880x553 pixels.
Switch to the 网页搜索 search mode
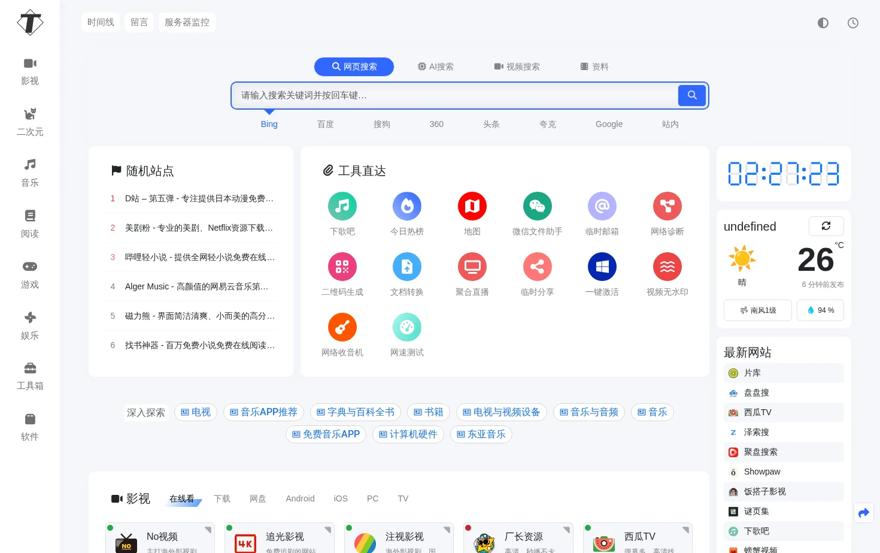(354, 67)
